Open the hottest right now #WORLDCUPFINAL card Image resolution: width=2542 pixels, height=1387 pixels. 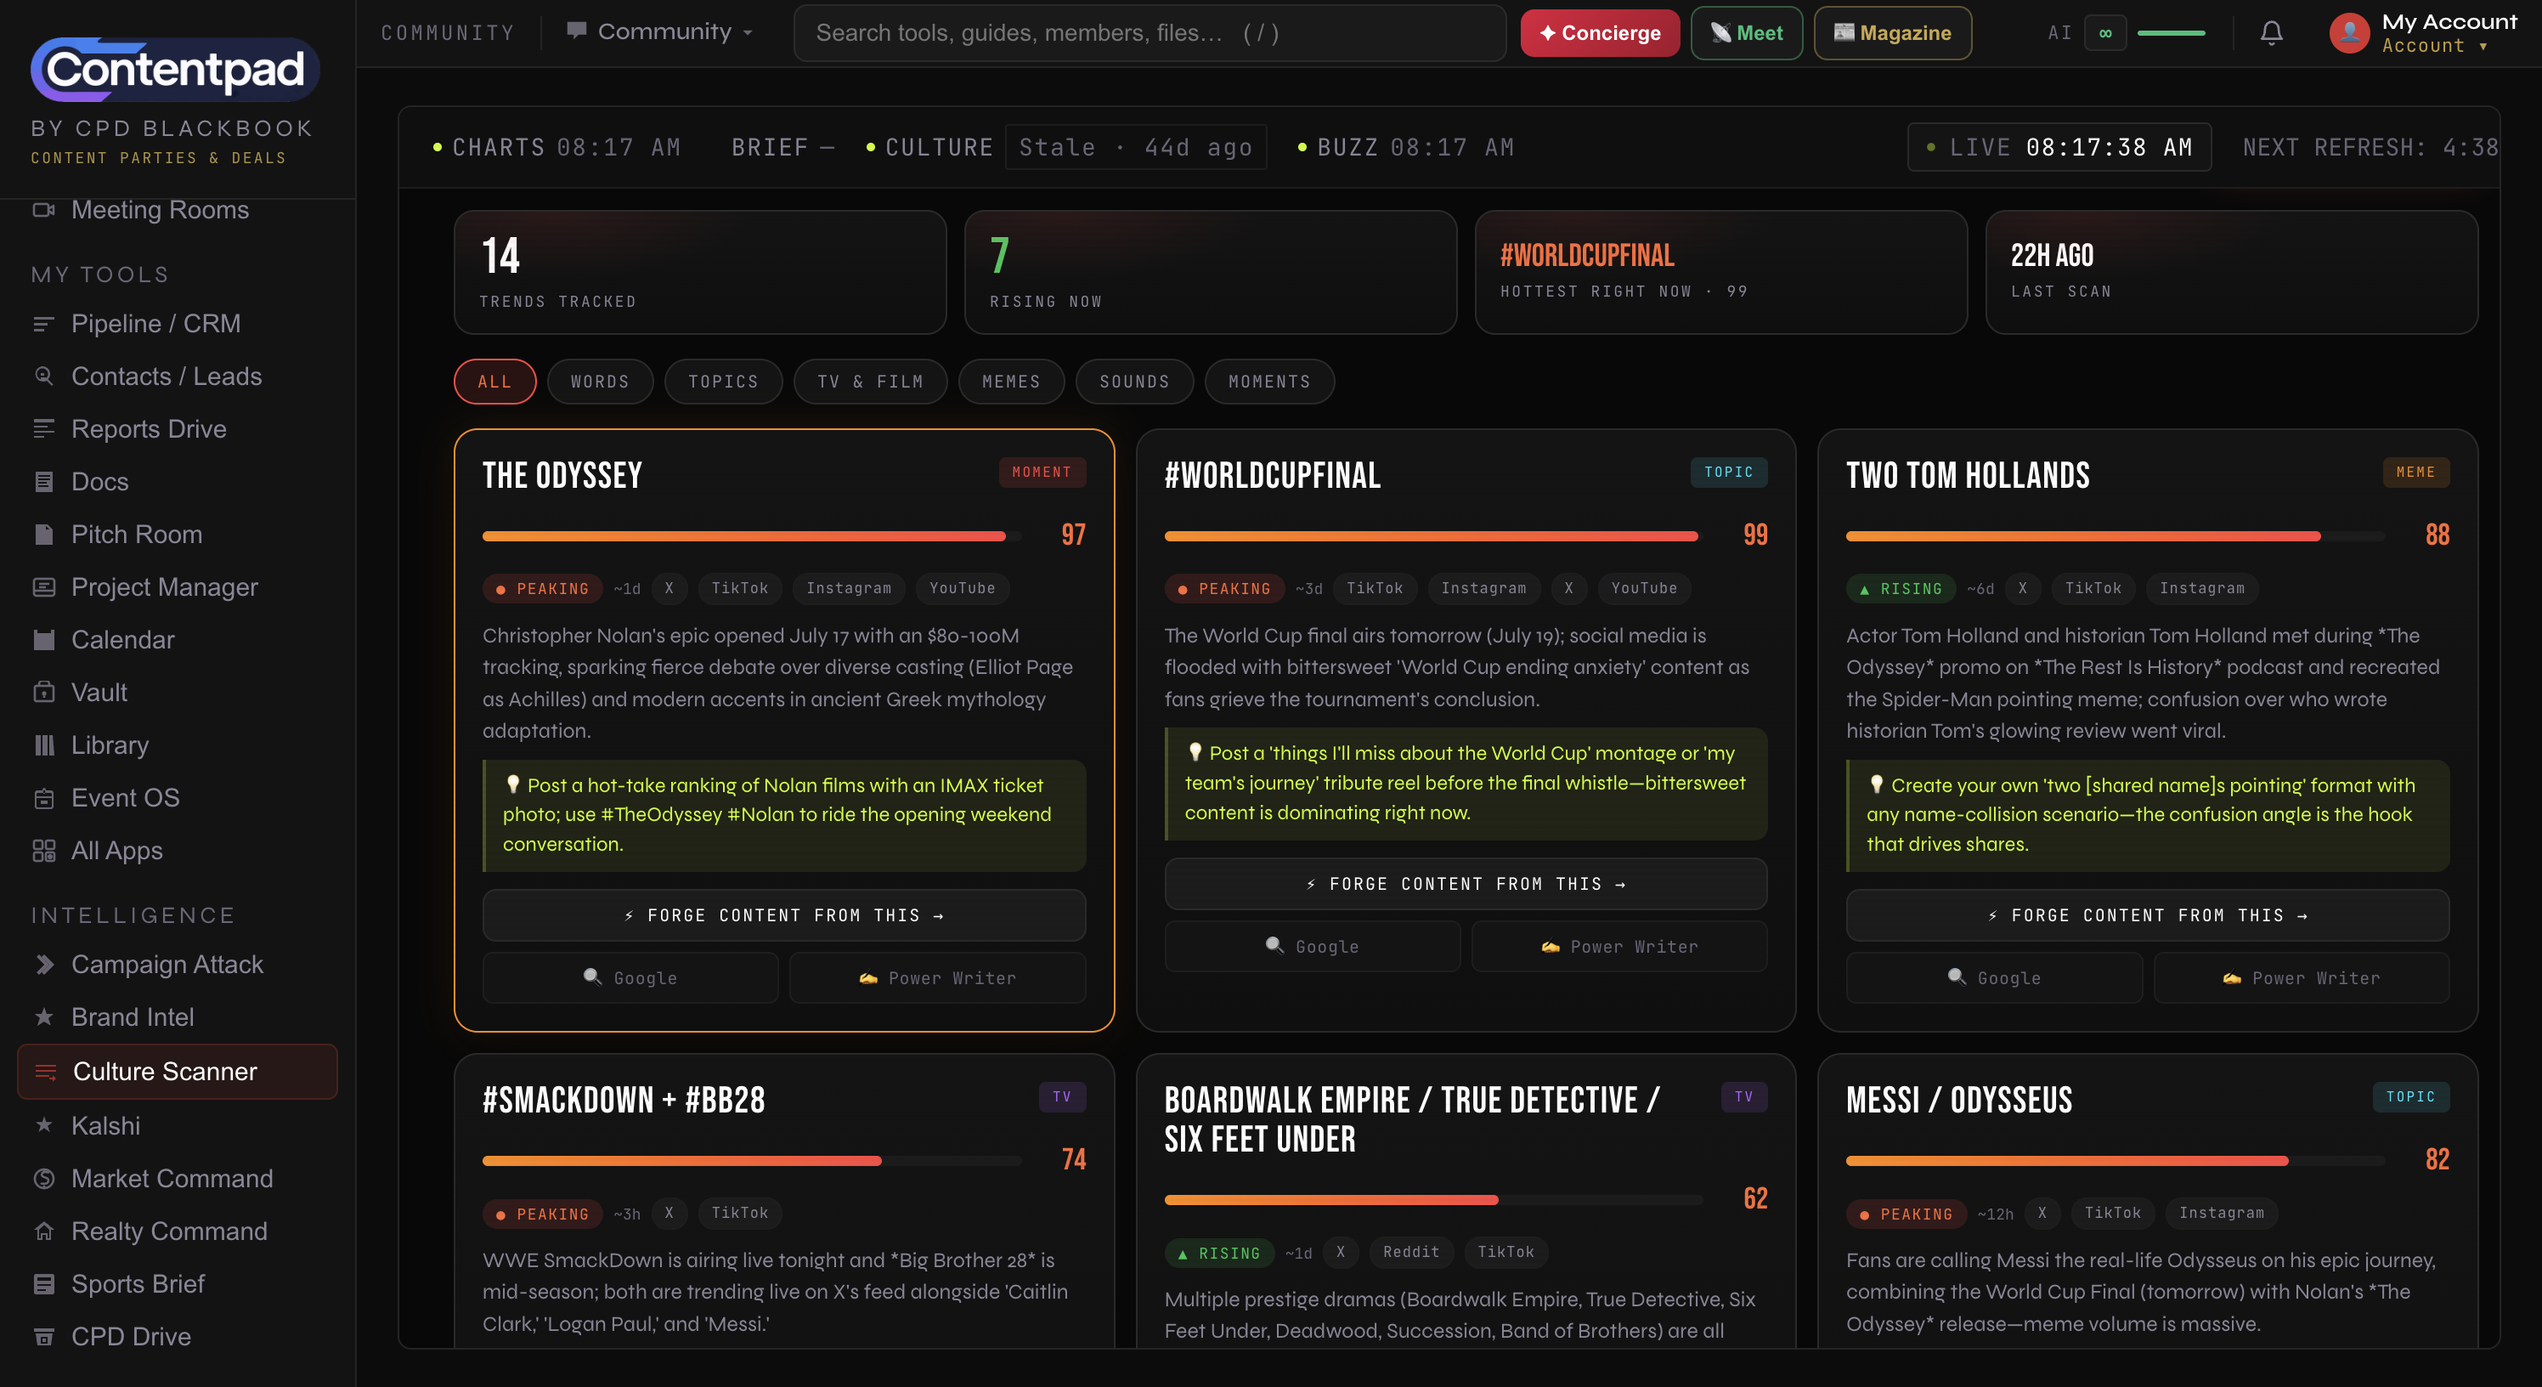1721,271
